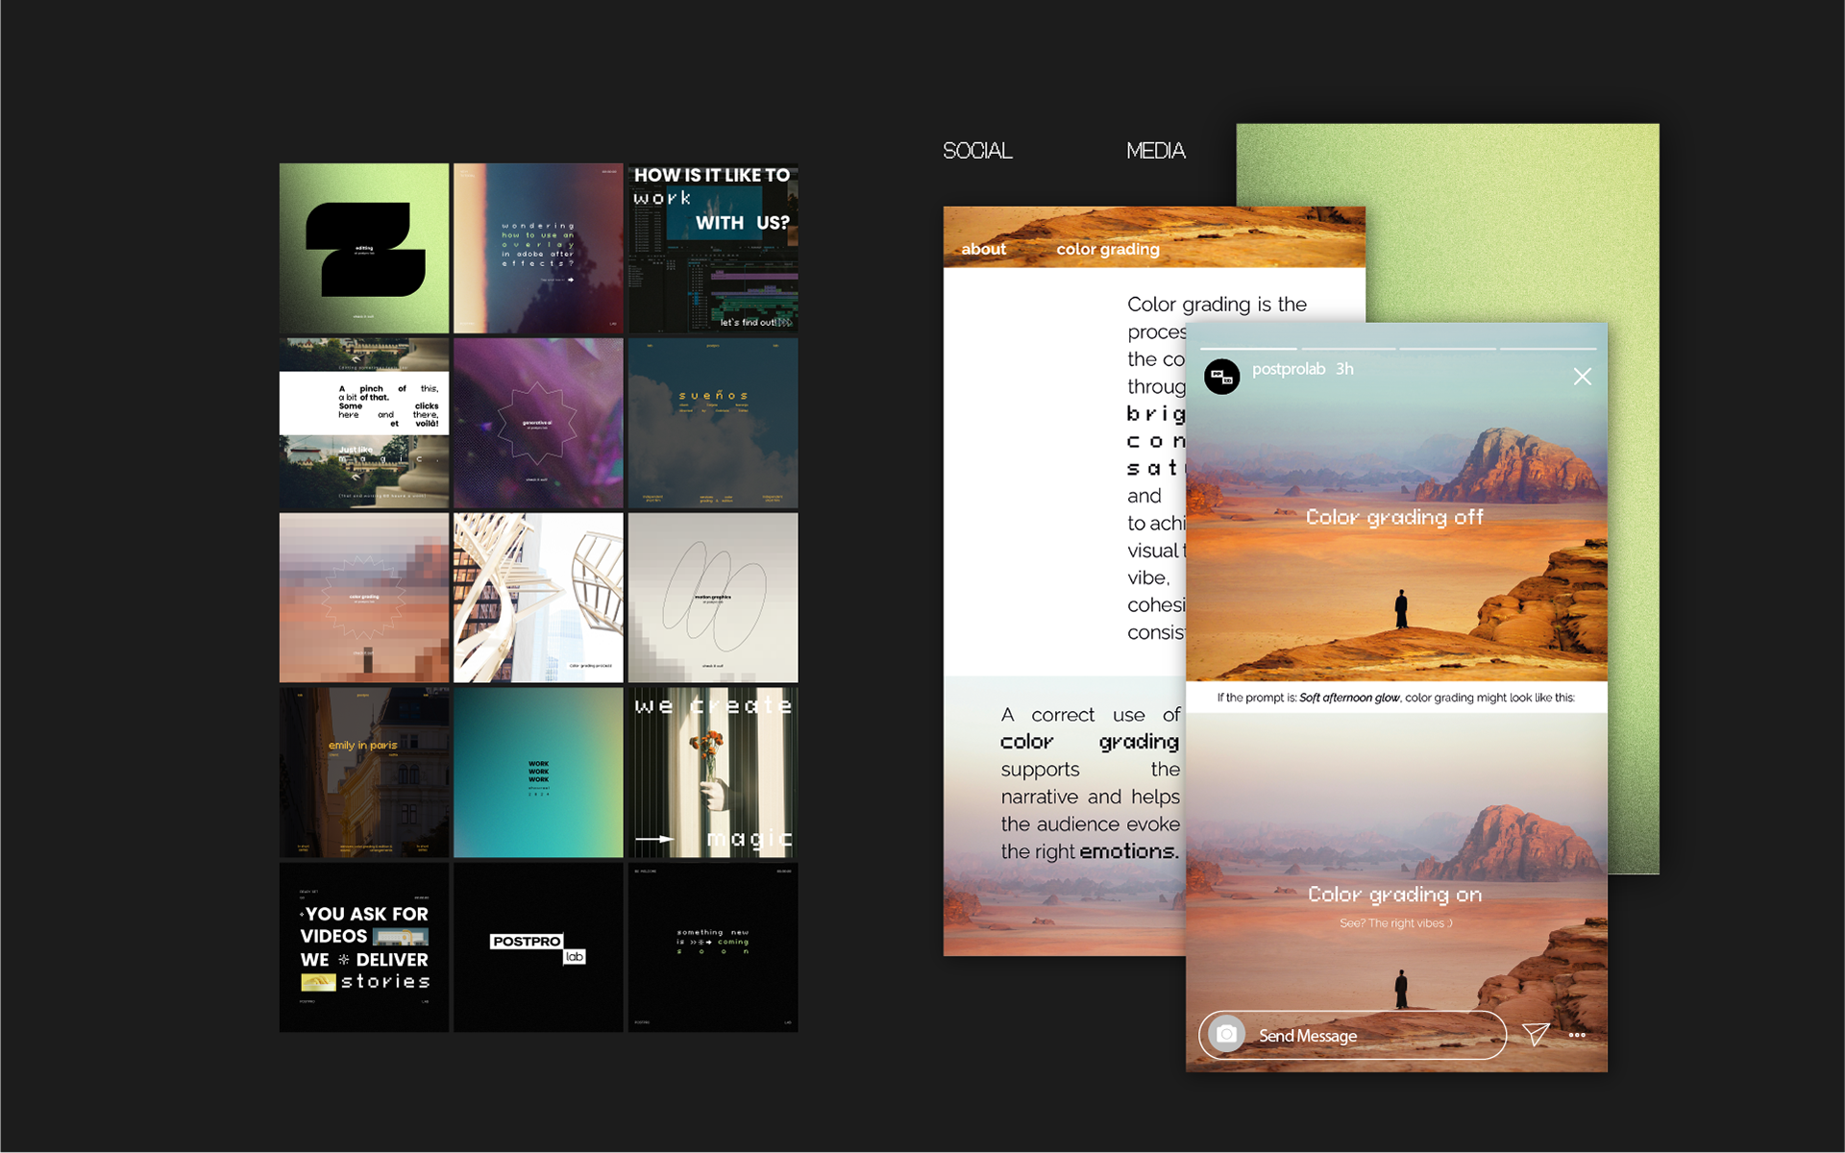The height and width of the screenshot is (1153, 1845).
Task: Click the 'Color grading on' story caption
Action: click(x=1394, y=895)
